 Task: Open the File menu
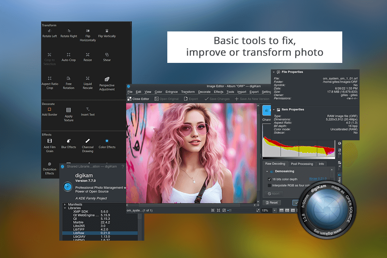tap(130, 92)
